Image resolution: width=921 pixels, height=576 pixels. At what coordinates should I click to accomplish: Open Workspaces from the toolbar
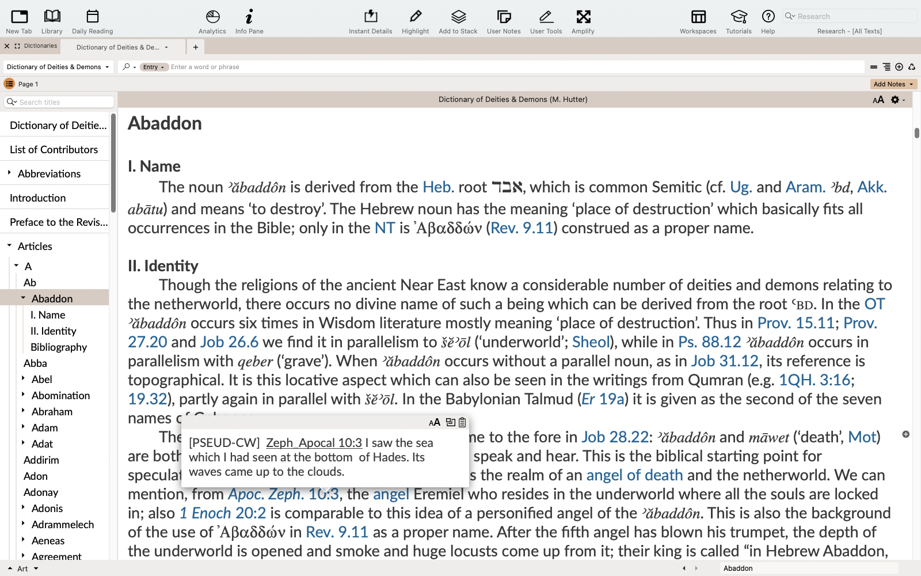coord(698,21)
